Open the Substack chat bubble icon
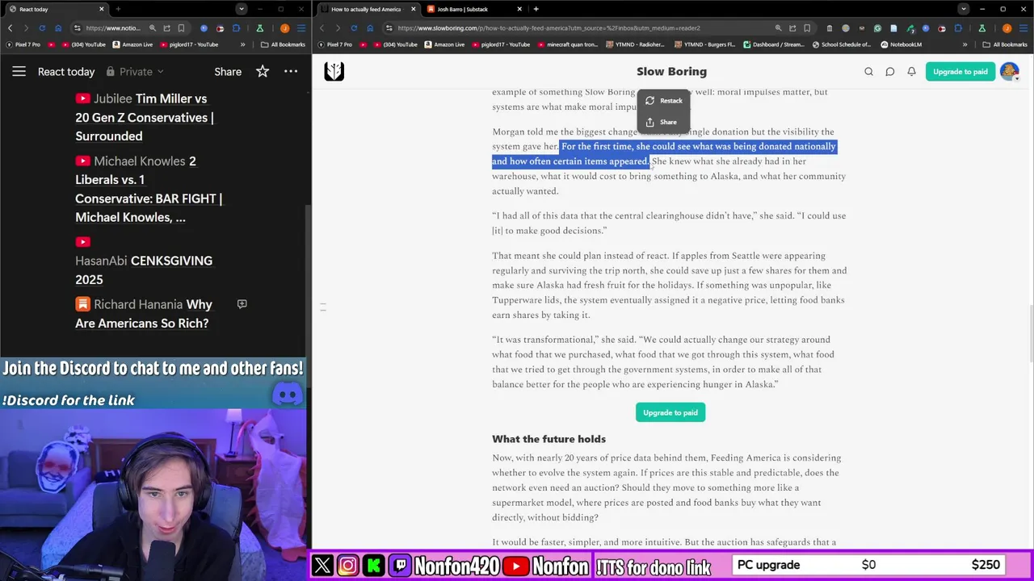1034x581 pixels. (x=890, y=72)
